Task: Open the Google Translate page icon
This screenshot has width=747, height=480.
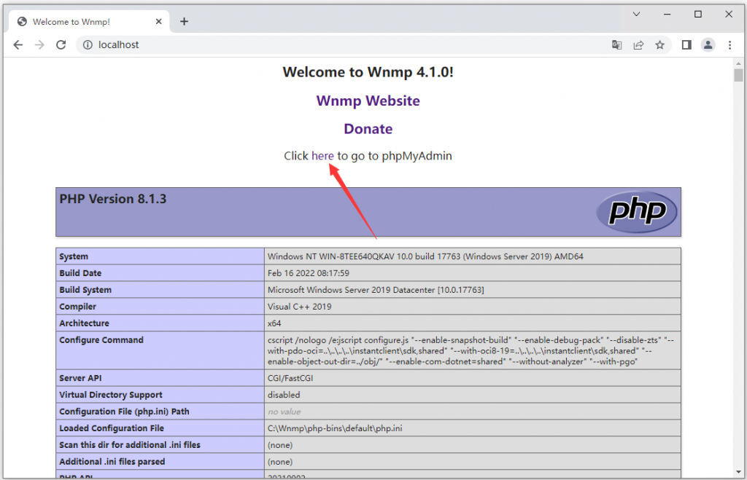Action: pos(616,44)
